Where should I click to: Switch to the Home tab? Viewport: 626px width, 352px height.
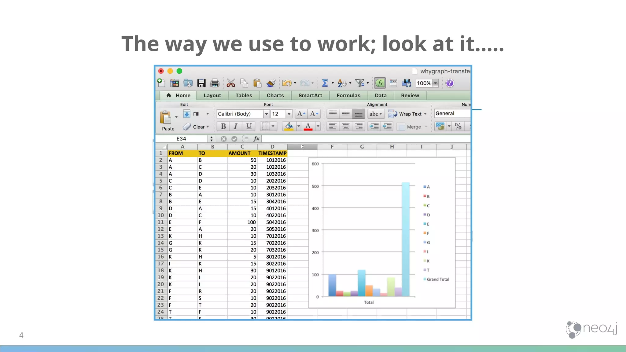pyautogui.click(x=178, y=95)
